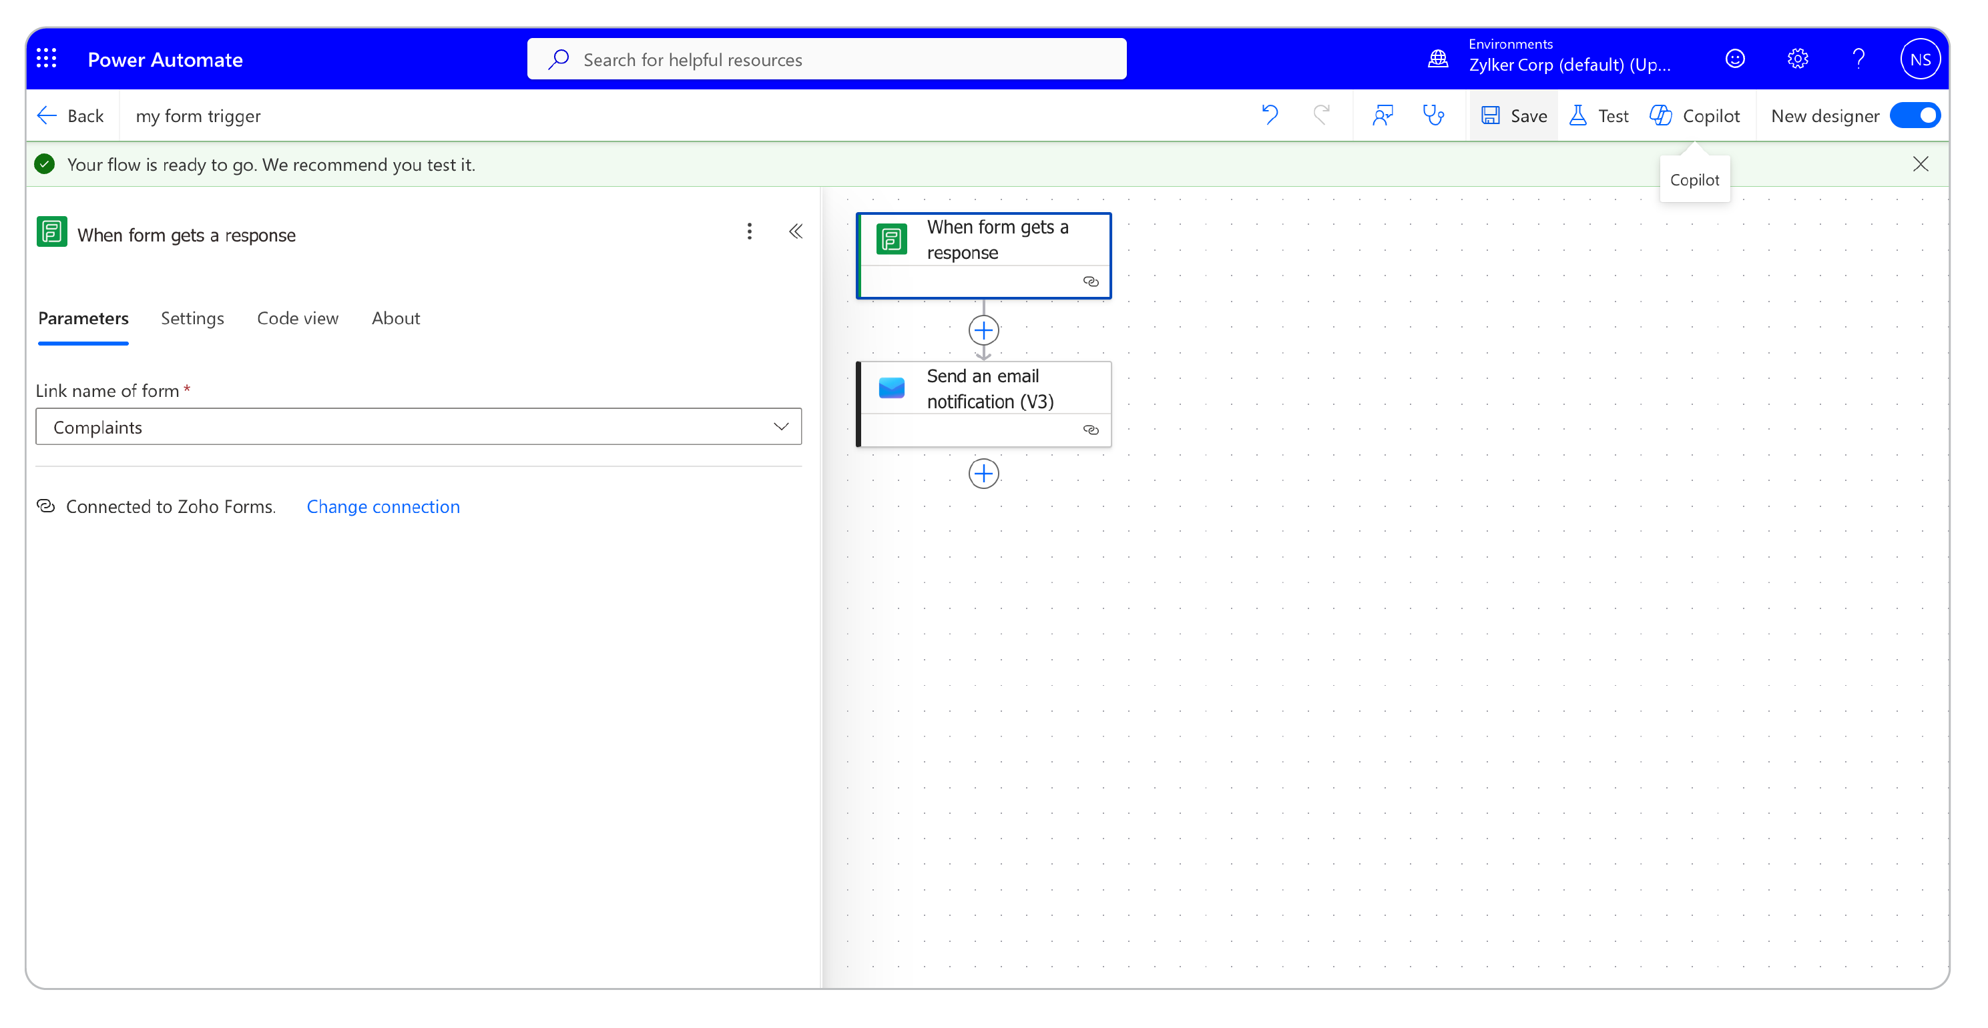Click the Microsoft 365 app launcher grid
This screenshot has width=1988, height=1028.
point(46,59)
